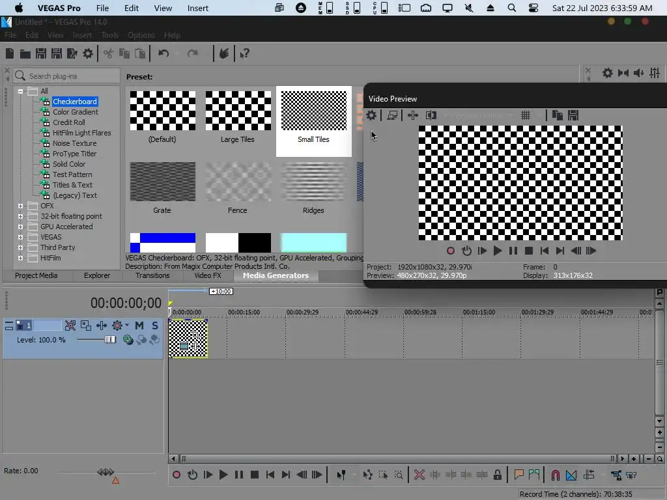Toggle snapping magnet icon
The height and width of the screenshot is (500, 667).
click(555, 475)
